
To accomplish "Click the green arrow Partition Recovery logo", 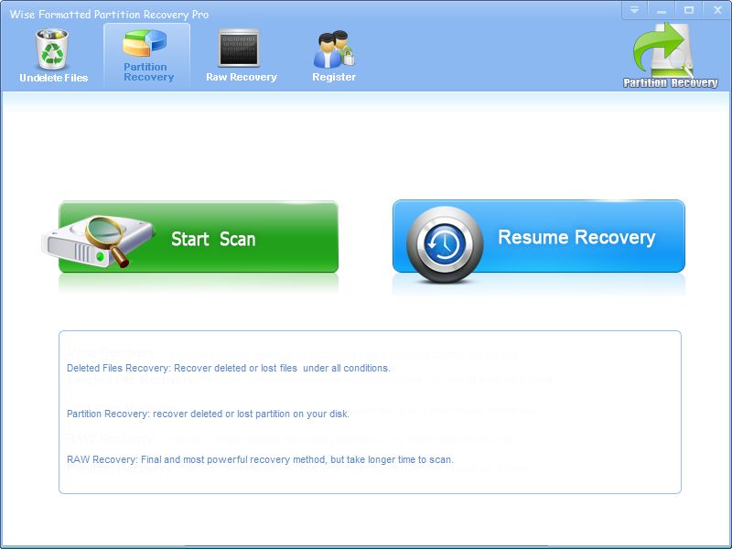I will tap(670, 50).
